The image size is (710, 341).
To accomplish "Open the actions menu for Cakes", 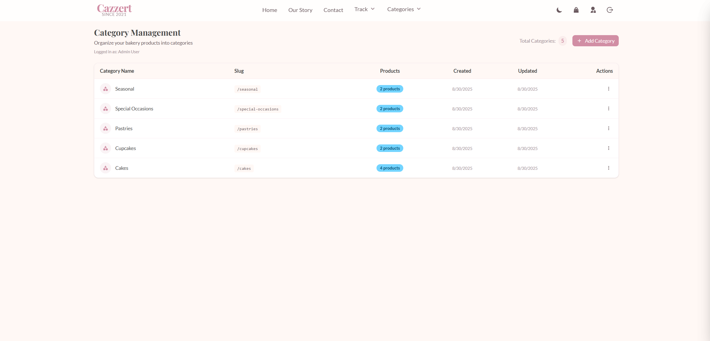I will [x=609, y=168].
